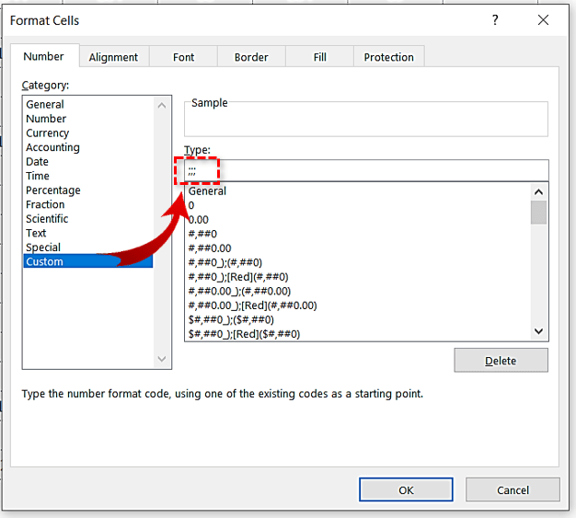The width and height of the screenshot is (576, 518).
Task: Click the Help question mark icon
Action: point(496,20)
